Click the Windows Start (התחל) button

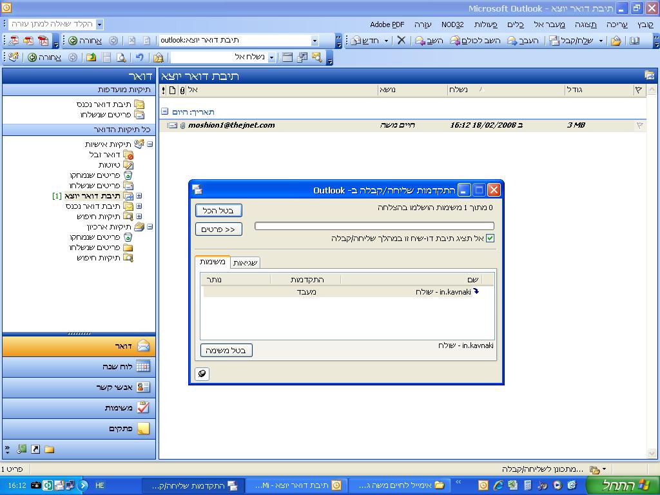point(623,485)
